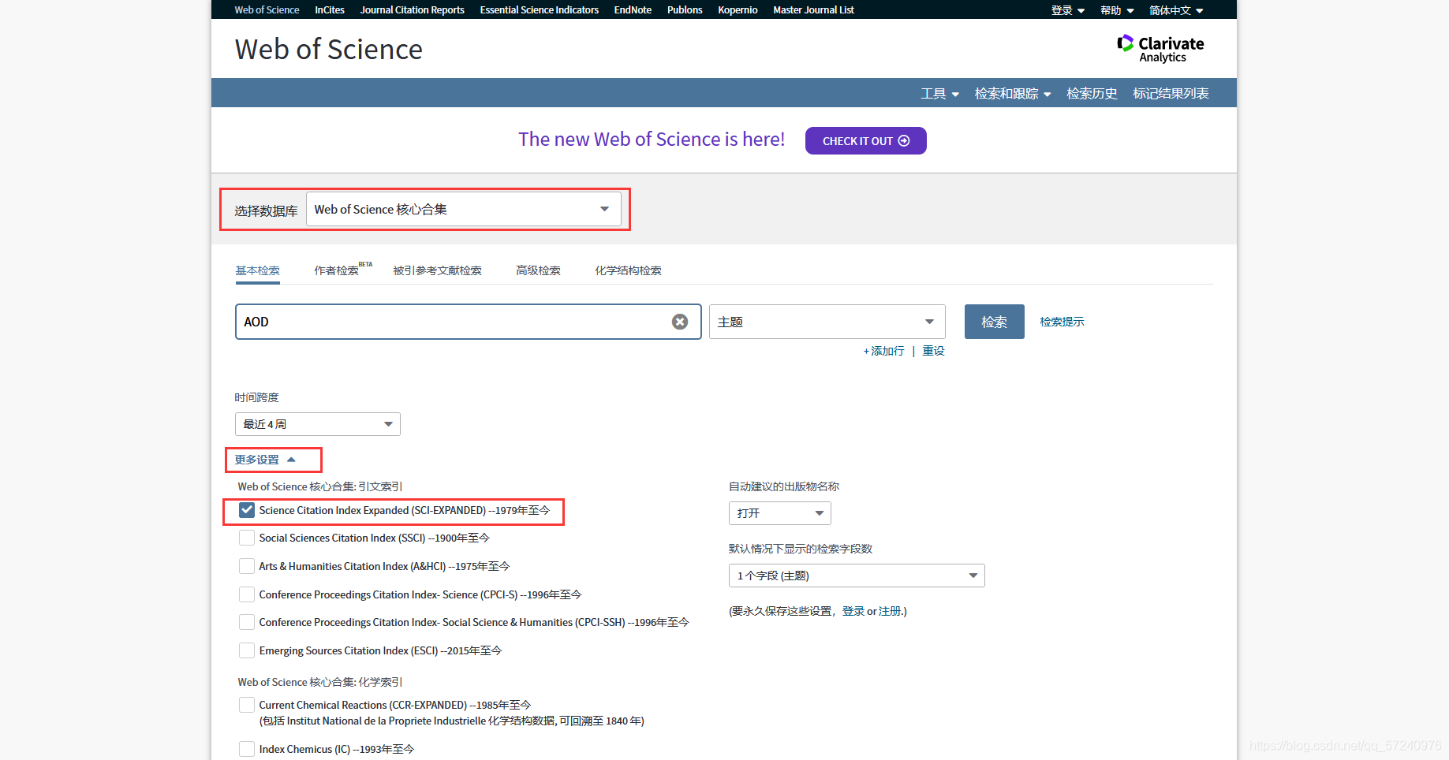Open 检索历史 in the blue bar
The width and height of the screenshot is (1449, 760).
point(1092,94)
